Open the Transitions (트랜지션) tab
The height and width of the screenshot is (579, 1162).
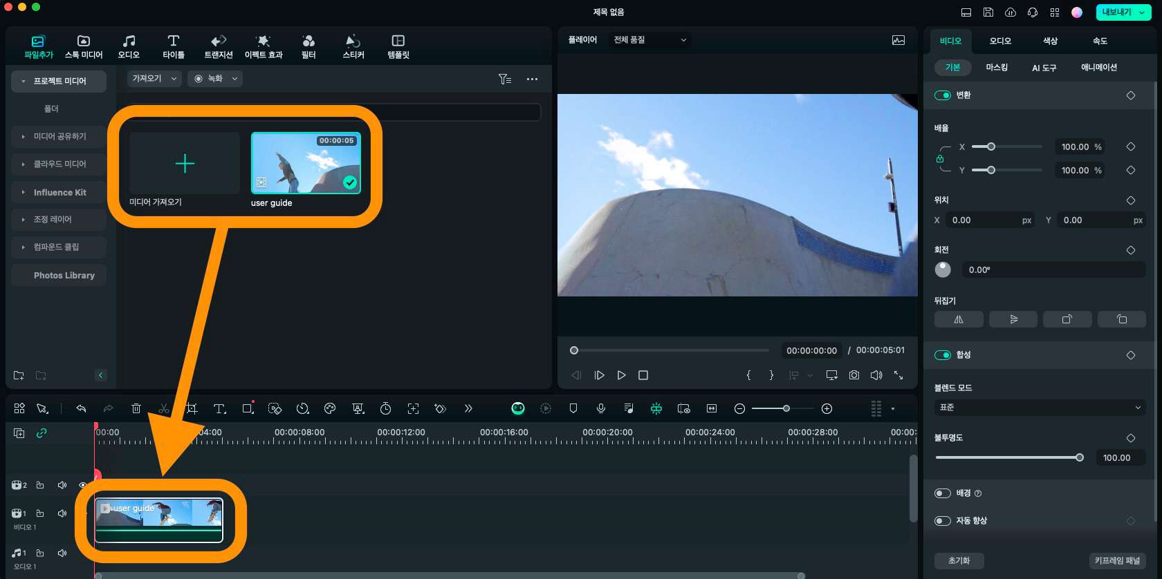(x=219, y=47)
